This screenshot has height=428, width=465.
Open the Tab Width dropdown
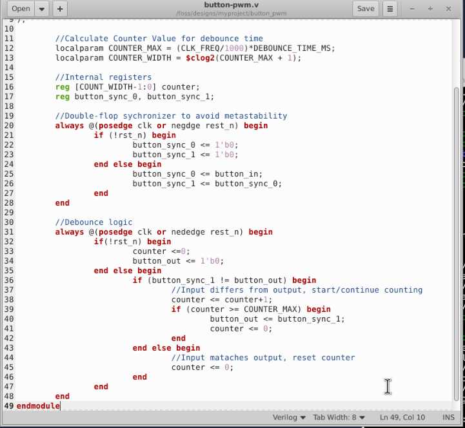point(339,417)
